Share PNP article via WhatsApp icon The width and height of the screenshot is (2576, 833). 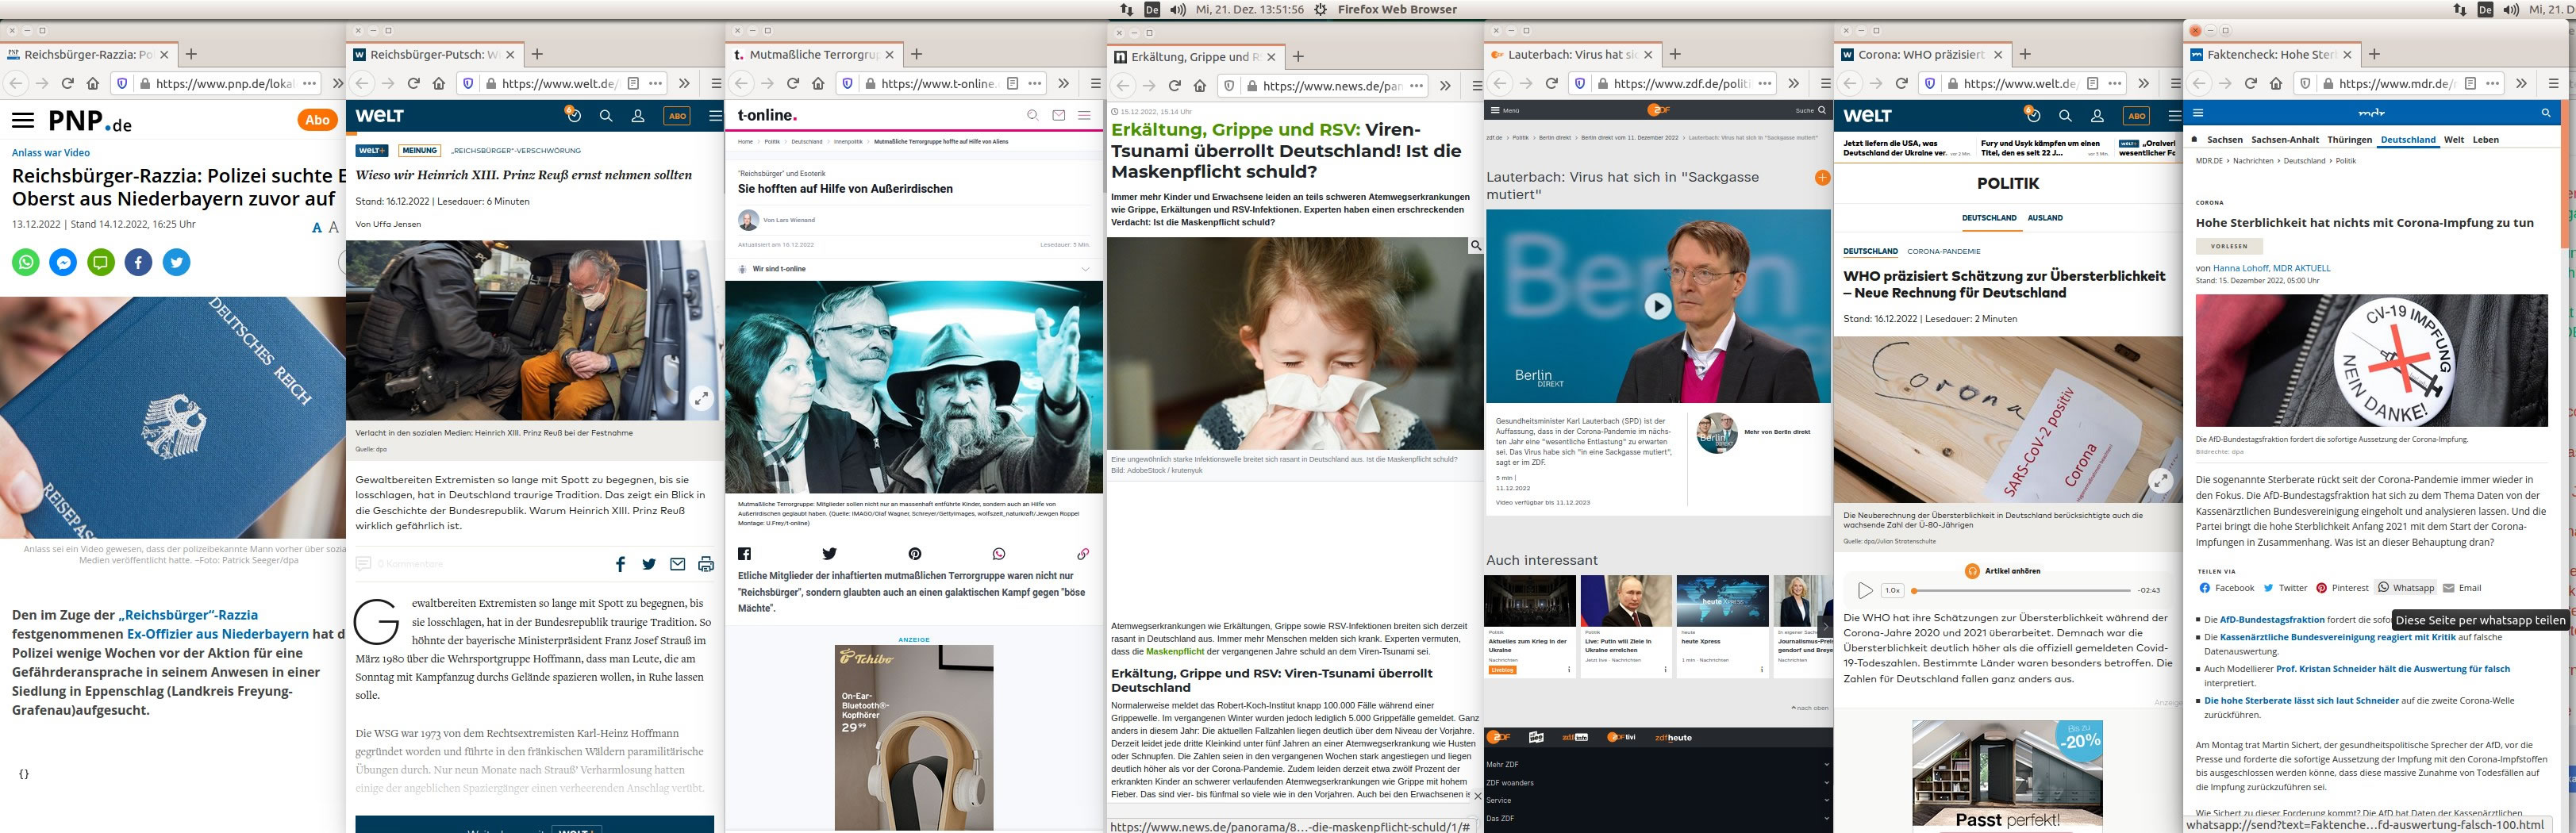[x=26, y=262]
